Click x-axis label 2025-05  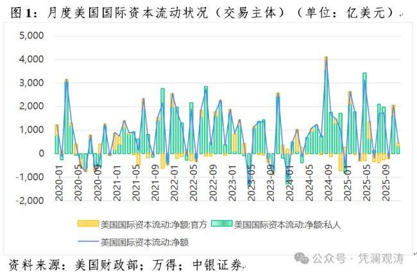pos(367,183)
